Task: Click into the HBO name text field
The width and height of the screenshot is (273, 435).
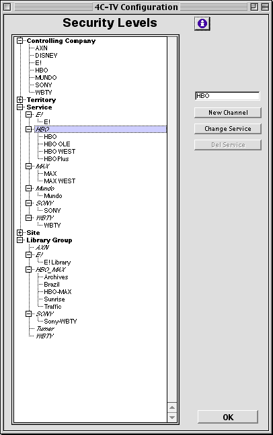Action: coord(227,96)
